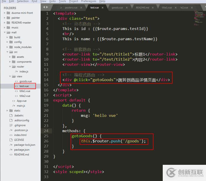Open the View menu

tap(43, 1)
